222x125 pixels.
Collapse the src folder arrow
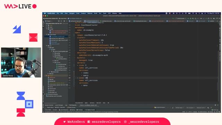pos(46,46)
